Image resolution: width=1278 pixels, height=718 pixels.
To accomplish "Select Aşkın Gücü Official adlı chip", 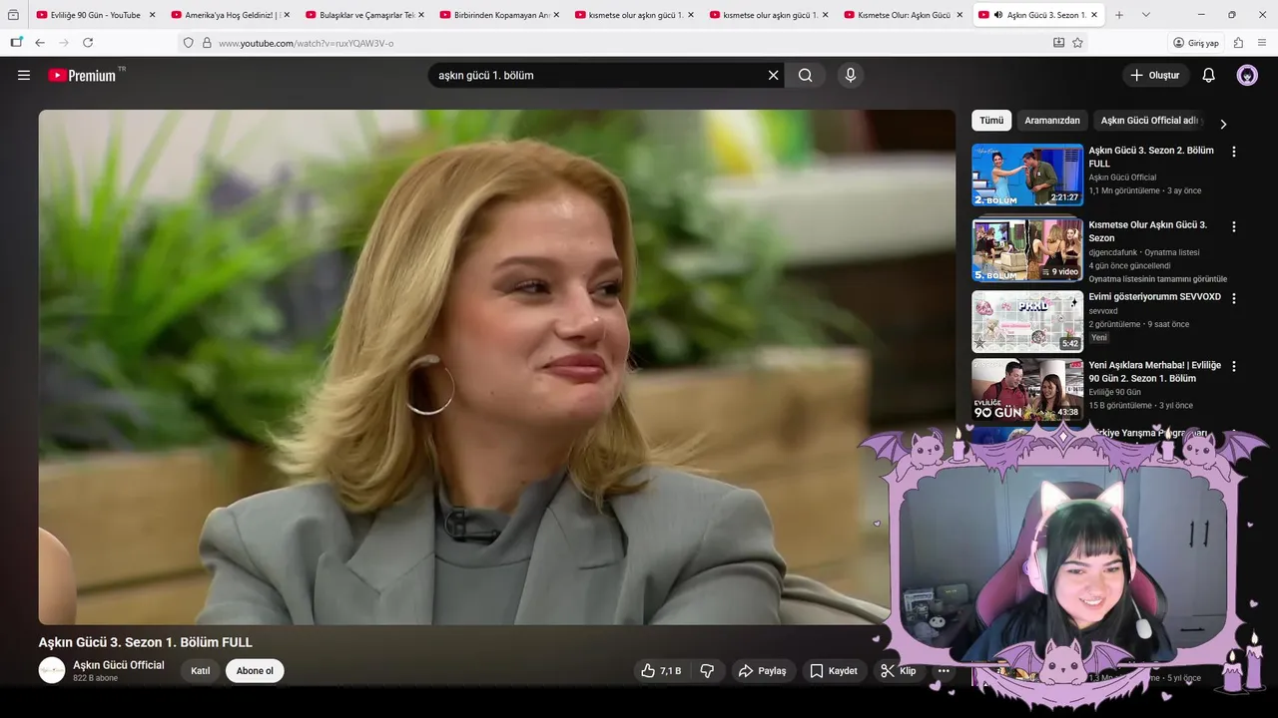I will point(1149,121).
